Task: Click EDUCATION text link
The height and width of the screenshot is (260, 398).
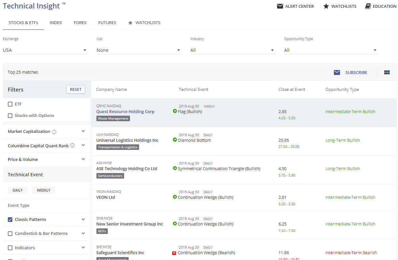Action: pyautogui.click(x=385, y=6)
